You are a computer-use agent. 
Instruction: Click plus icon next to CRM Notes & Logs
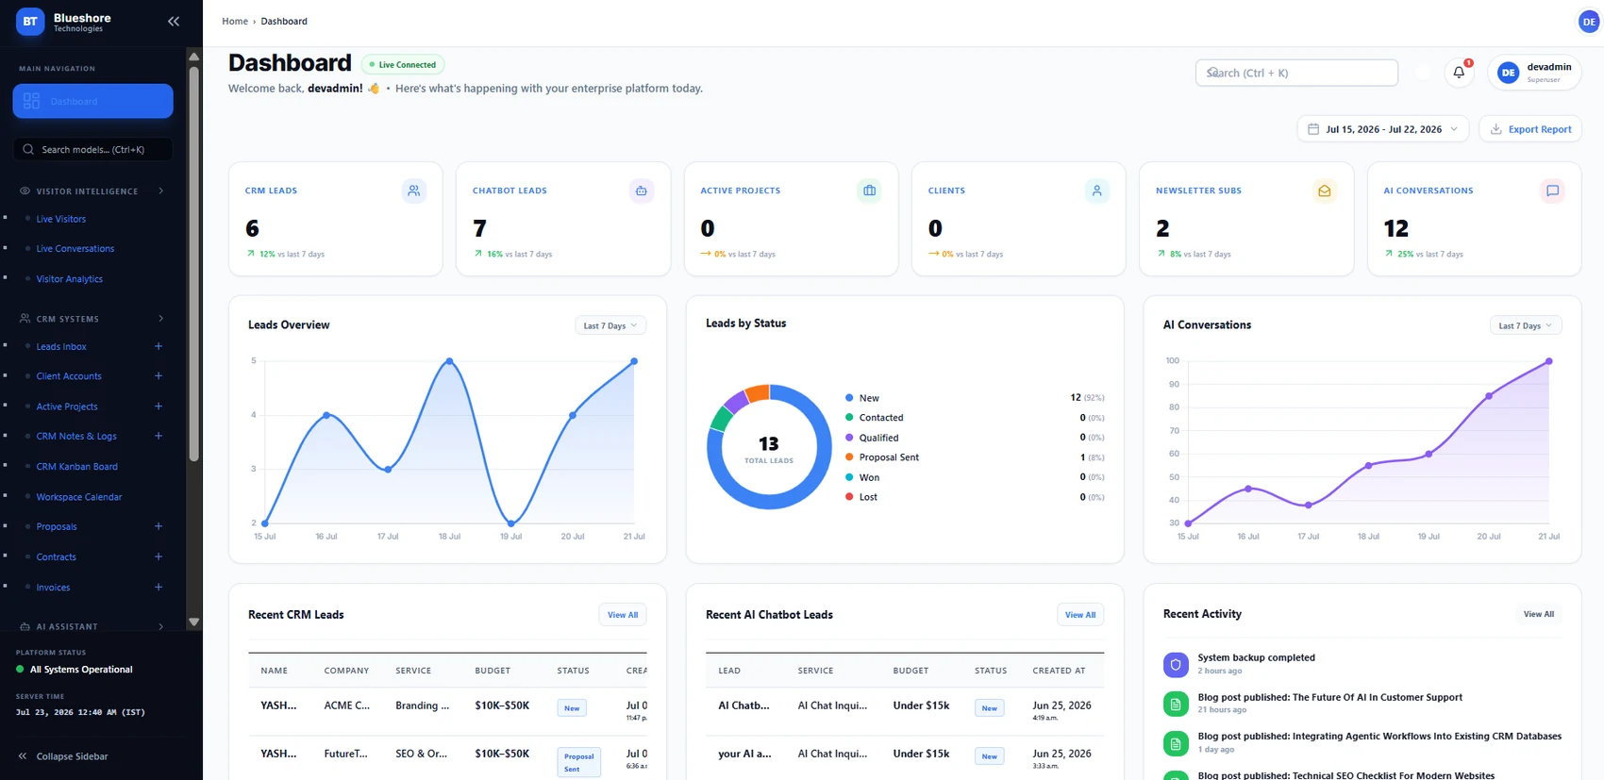pos(159,436)
